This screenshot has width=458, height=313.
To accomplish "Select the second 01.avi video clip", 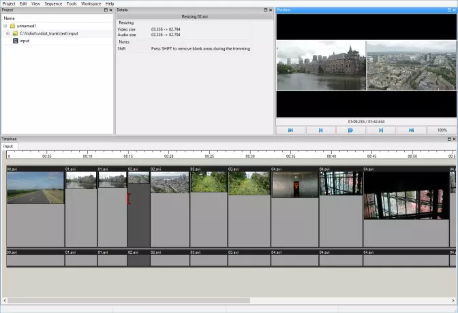I will (112, 207).
